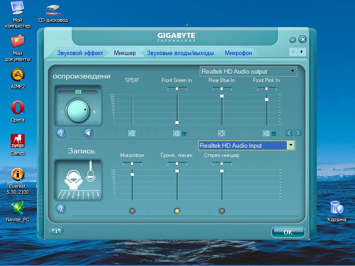Mute master playback volume speaker icon
This screenshot has height=266, width=355.
coord(89,133)
